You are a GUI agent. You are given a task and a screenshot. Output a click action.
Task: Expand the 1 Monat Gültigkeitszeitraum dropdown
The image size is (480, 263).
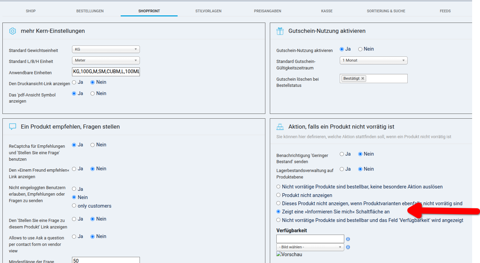click(373, 60)
